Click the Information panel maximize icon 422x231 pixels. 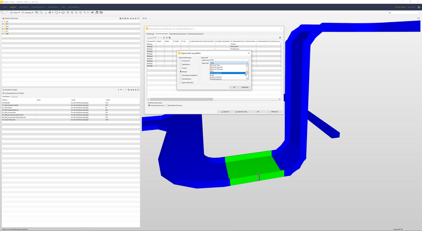click(138, 90)
